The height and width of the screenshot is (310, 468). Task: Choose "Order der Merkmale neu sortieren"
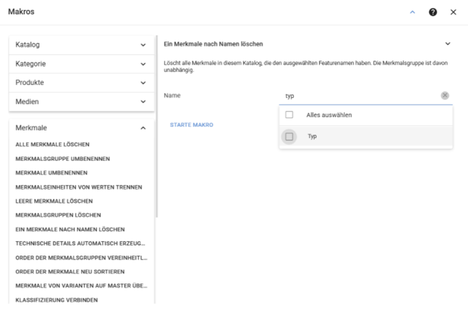(70, 271)
